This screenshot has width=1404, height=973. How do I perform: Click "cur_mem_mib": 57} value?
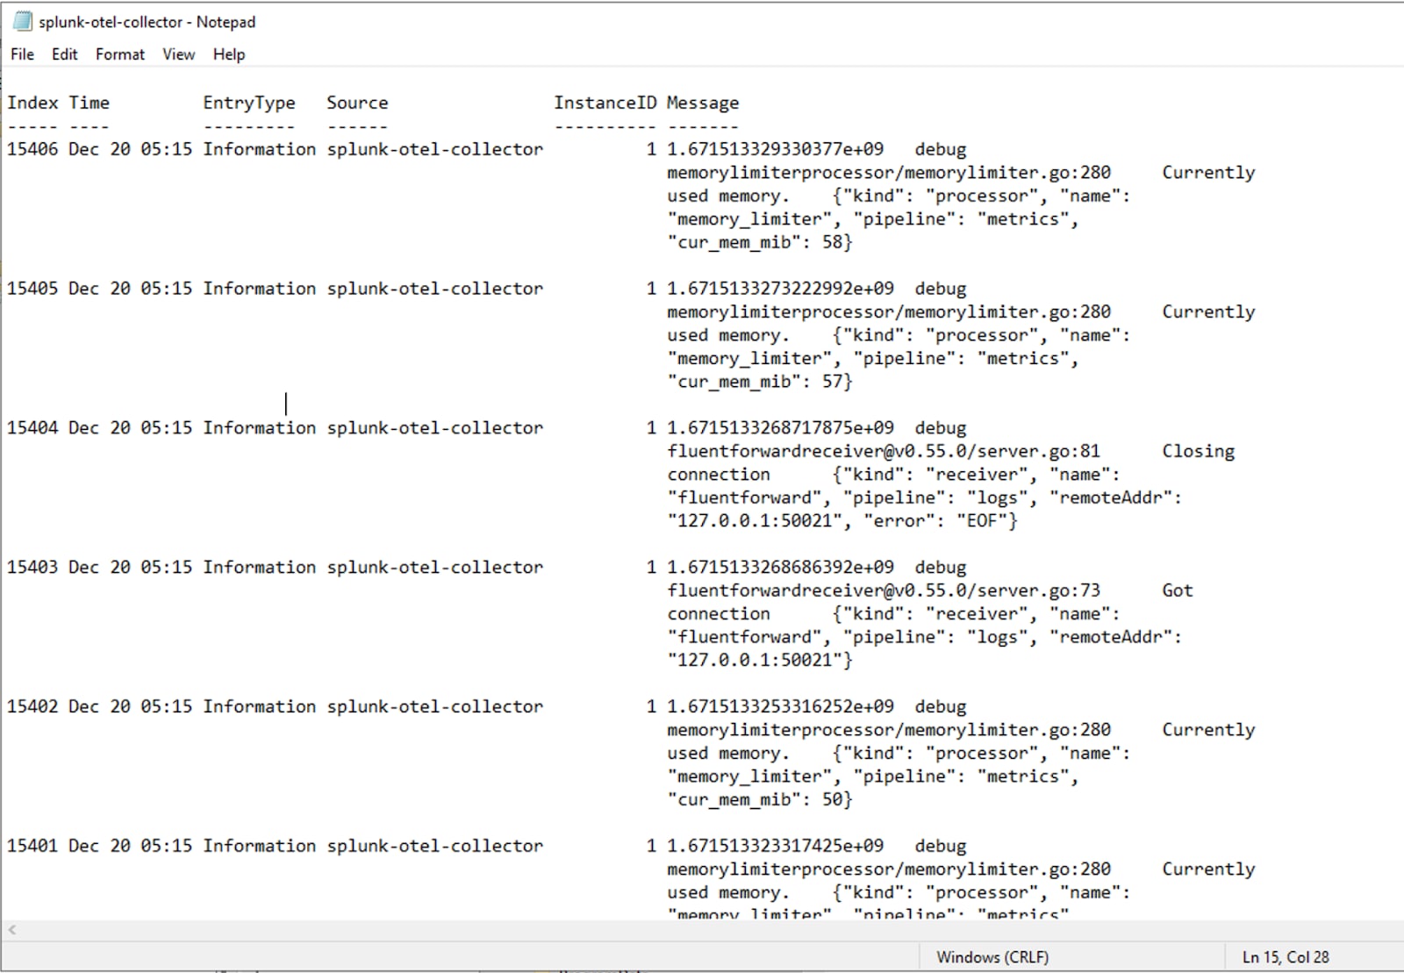click(x=760, y=382)
